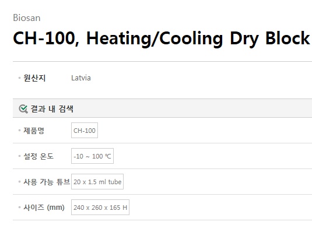
Task: Click the 제품명 label
Action: (x=34, y=131)
